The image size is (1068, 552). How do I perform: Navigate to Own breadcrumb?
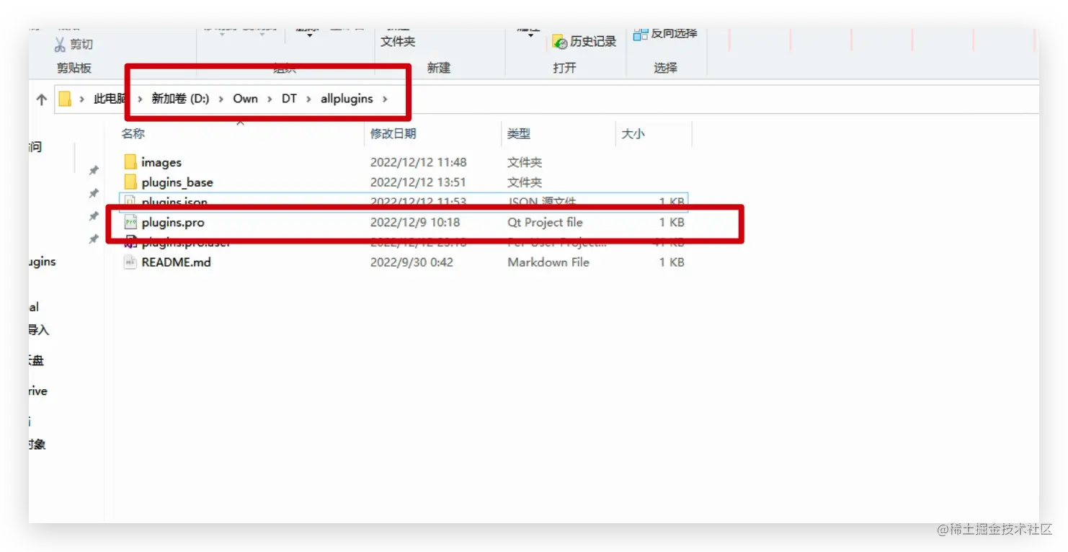click(245, 99)
